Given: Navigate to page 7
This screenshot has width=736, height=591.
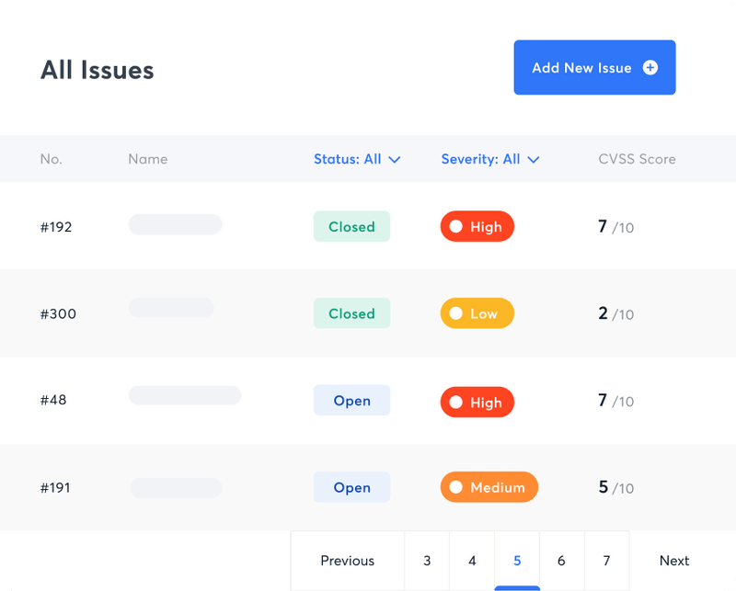Looking at the screenshot, I should [606, 561].
